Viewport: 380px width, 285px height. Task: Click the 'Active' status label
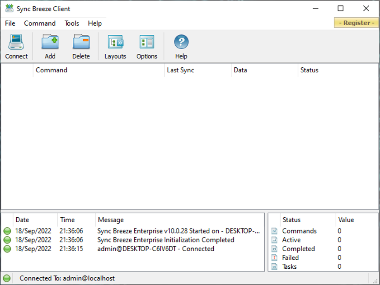(291, 240)
